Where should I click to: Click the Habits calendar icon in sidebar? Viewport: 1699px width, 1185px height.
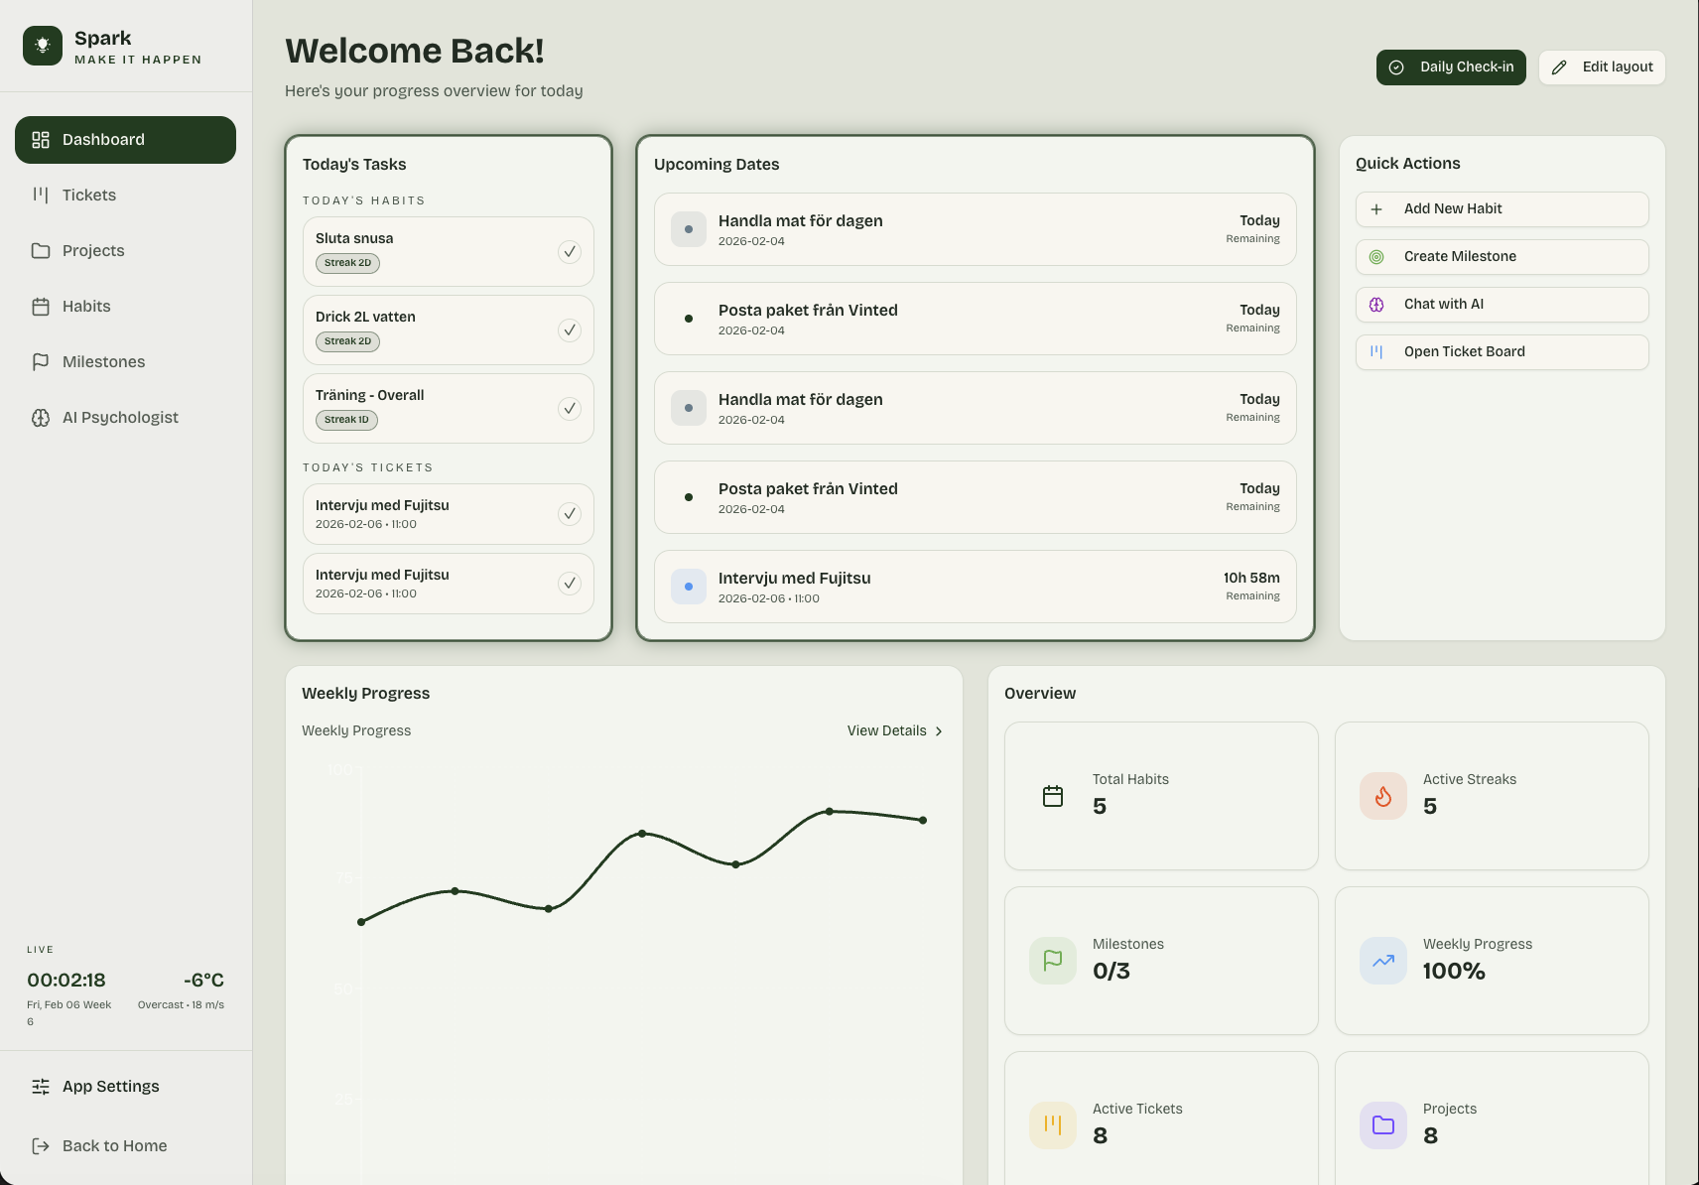pyautogui.click(x=41, y=306)
